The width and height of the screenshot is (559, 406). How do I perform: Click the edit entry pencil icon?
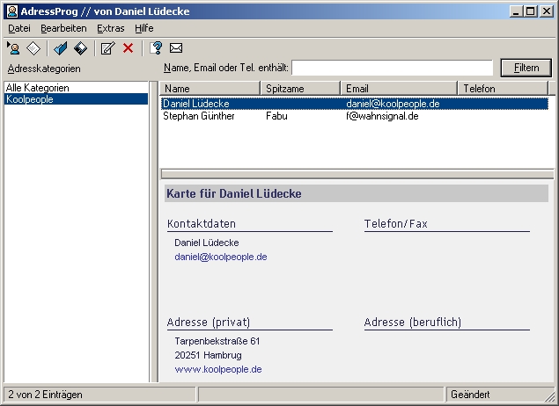click(107, 48)
